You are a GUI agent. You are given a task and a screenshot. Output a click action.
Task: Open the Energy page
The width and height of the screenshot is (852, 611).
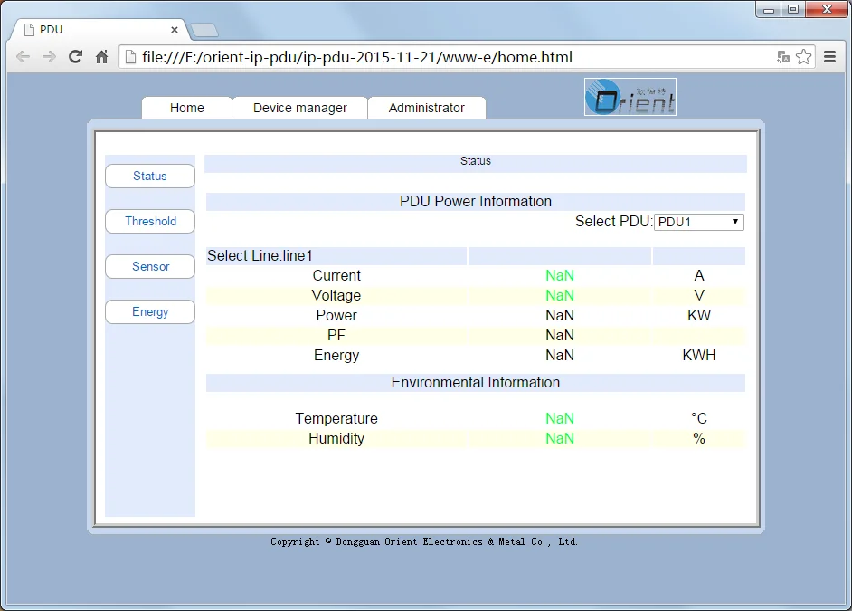click(149, 311)
